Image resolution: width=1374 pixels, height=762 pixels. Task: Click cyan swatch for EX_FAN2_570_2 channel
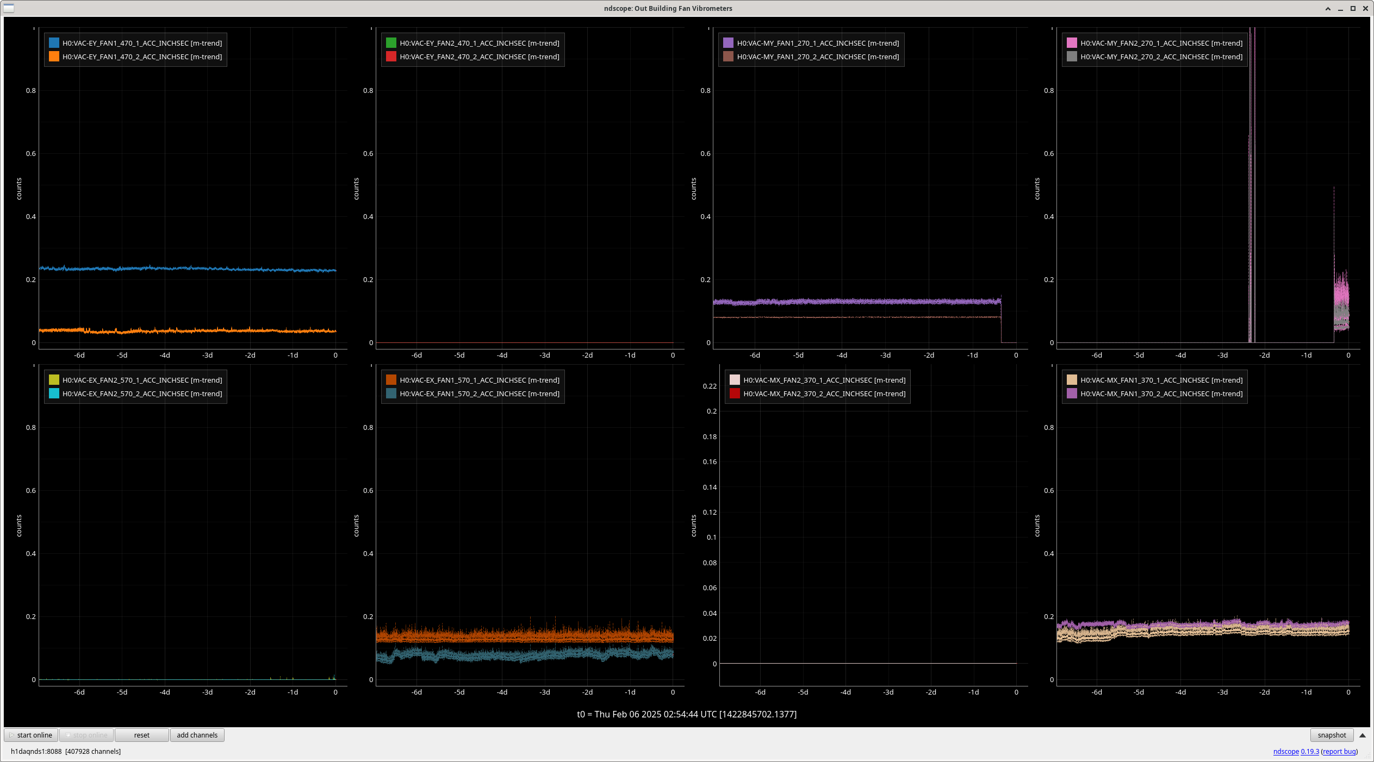54,394
